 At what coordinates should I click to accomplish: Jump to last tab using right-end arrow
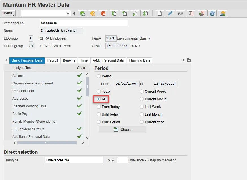point(184,60)
